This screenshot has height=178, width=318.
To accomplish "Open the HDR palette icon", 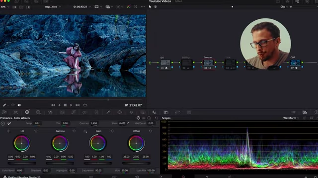I will point(39,112).
